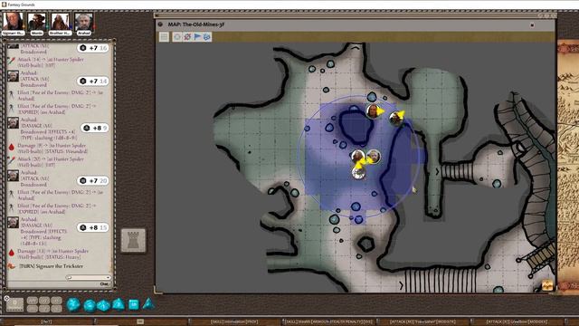
Task: Toggle the grid button in map toolbar
Action: (164, 36)
